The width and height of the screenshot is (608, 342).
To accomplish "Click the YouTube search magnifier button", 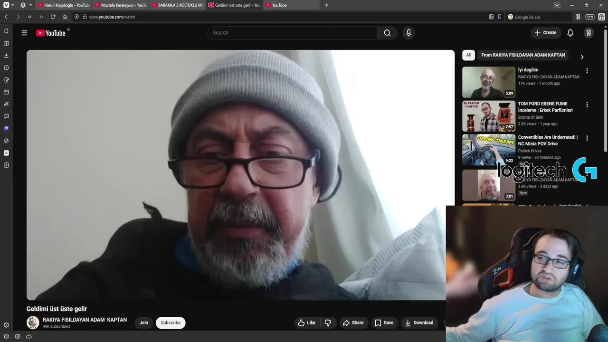I will click(x=387, y=33).
